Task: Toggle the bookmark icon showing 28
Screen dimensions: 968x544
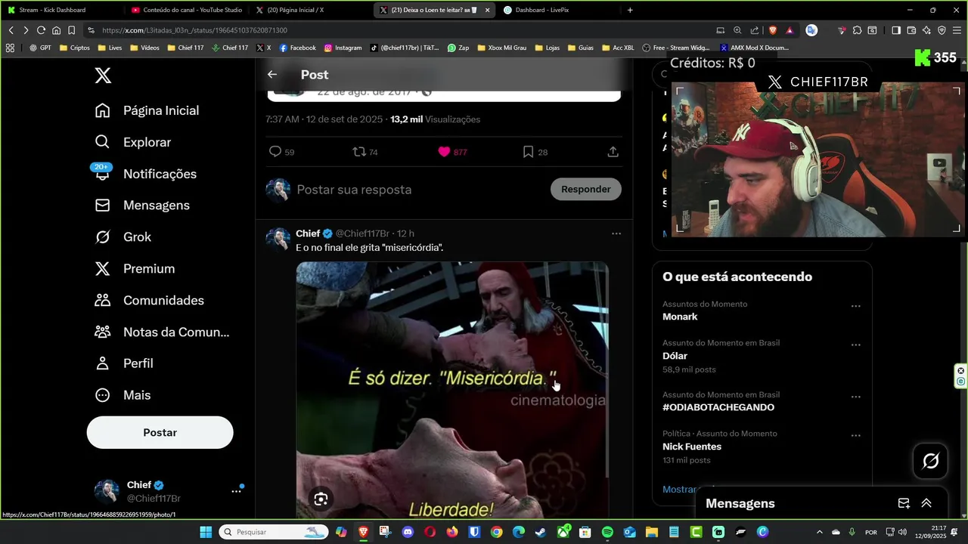Action: click(x=528, y=152)
